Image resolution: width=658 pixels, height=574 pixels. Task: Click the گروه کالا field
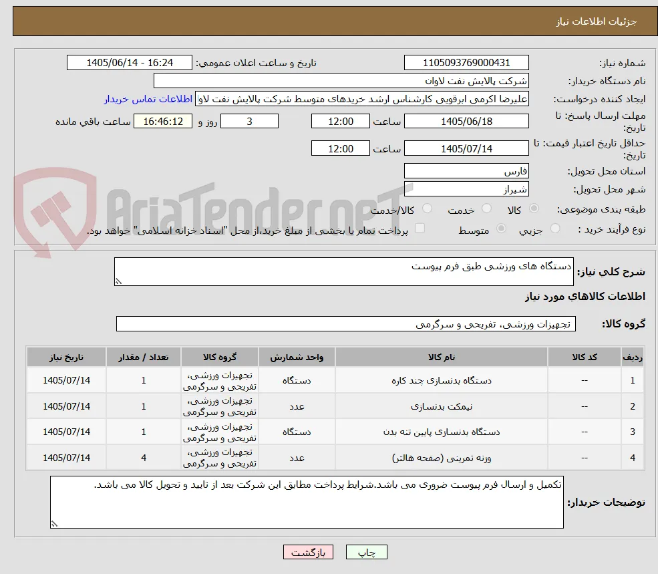tap(346, 323)
